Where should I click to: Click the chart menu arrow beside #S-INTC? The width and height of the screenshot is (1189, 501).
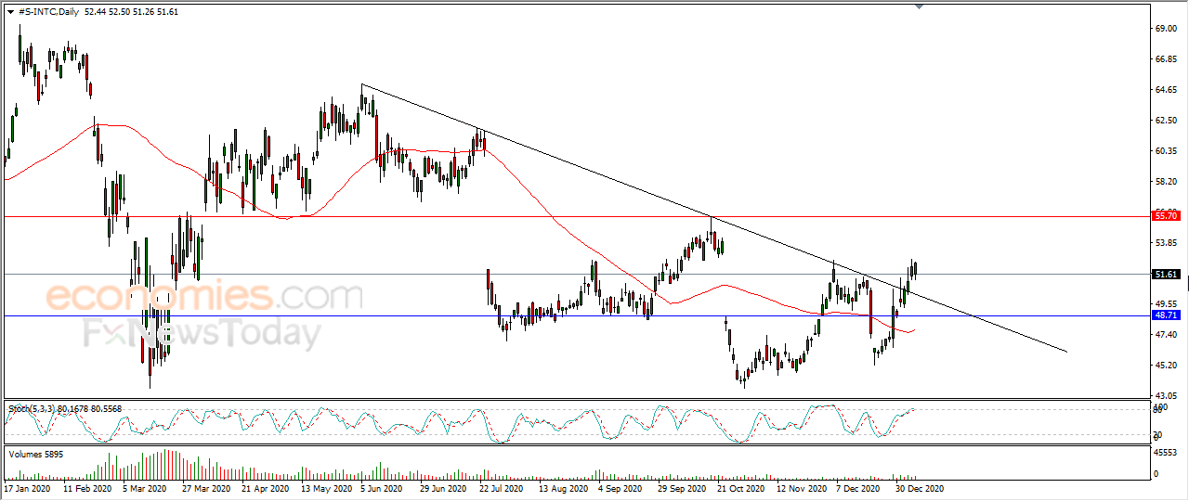[x=10, y=10]
